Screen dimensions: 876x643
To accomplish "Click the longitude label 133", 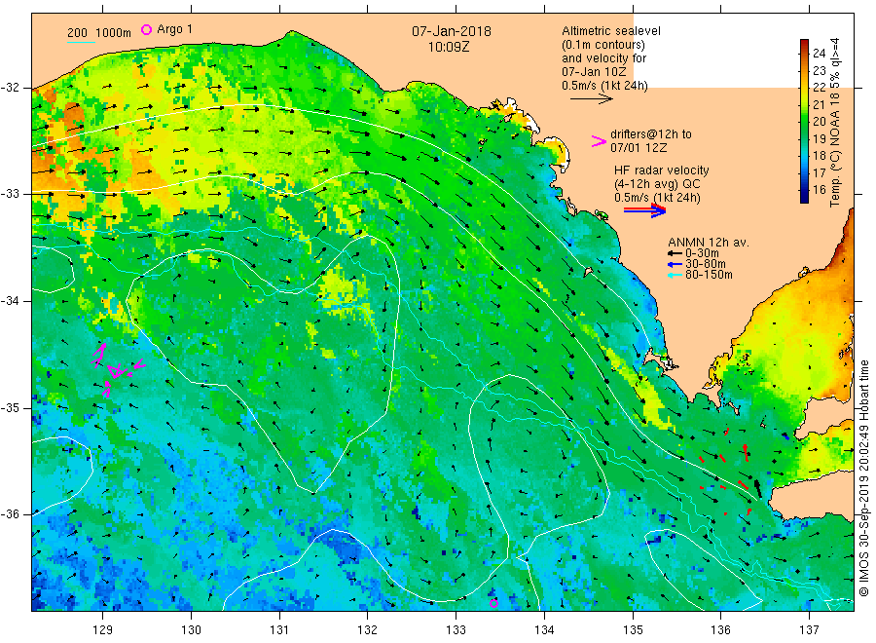I will tap(456, 630).
